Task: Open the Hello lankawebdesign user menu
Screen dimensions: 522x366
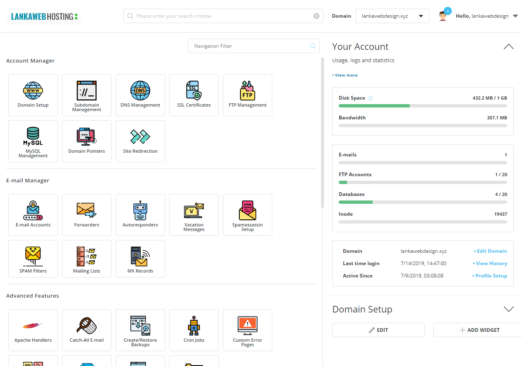Action: coord(487,16)
